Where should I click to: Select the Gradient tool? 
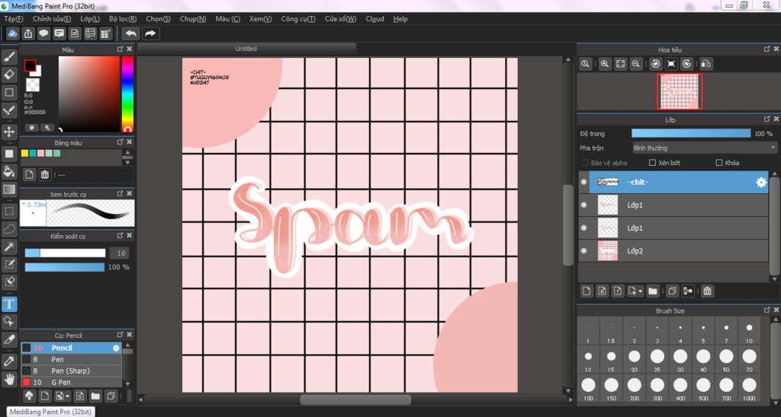[x=9, y=189]
